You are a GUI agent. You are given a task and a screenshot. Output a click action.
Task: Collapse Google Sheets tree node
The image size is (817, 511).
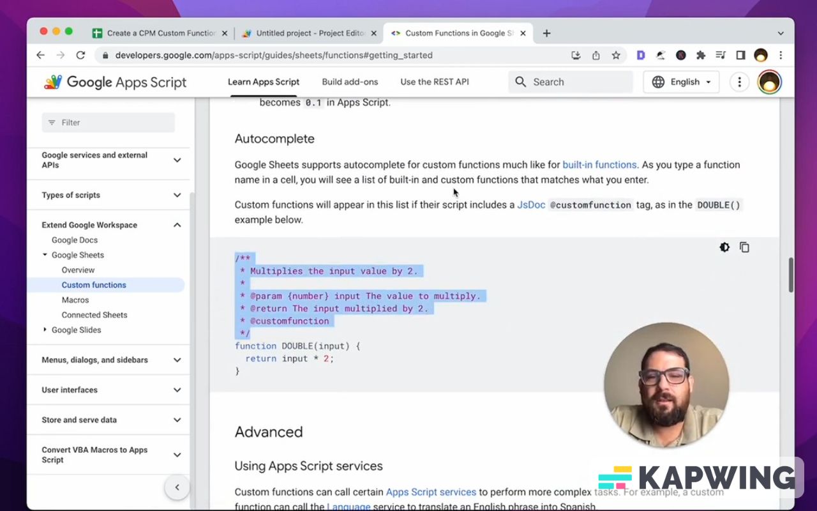[45, 255]
